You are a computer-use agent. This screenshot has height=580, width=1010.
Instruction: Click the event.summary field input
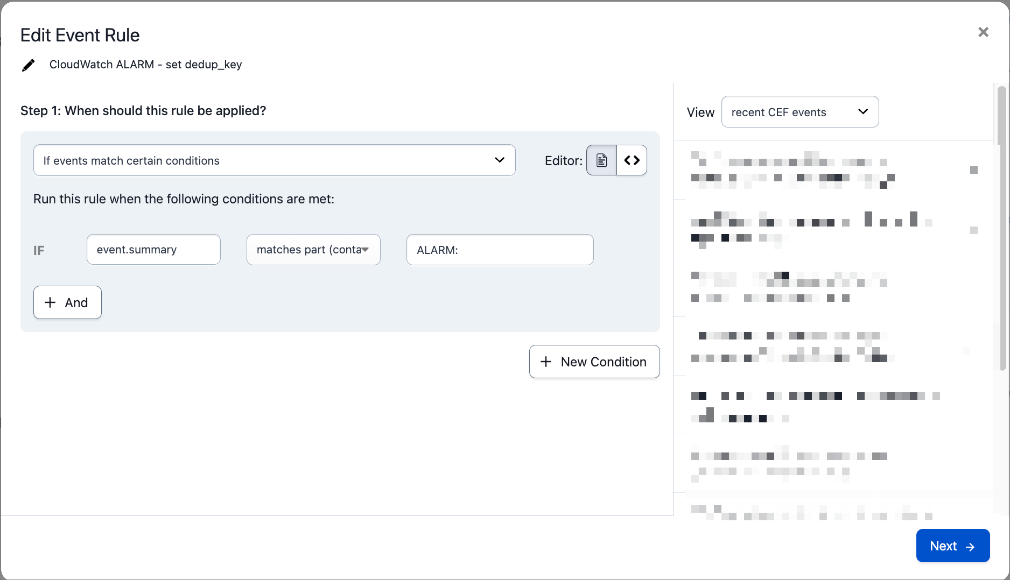coord(153,250)
